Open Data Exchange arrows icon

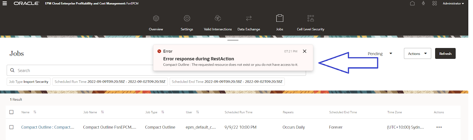click(249, 18)
